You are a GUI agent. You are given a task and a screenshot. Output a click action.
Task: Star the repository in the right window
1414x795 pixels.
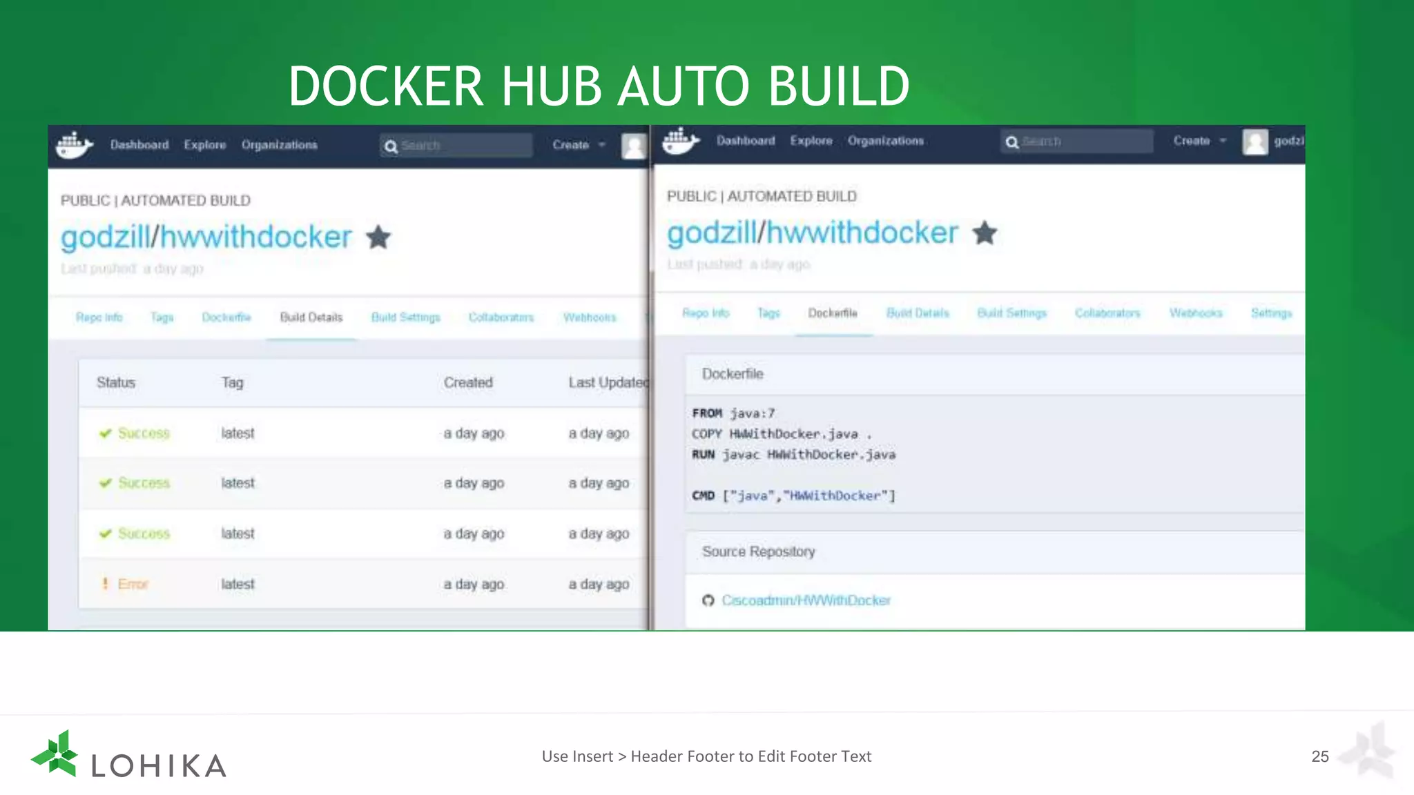point(985,233)
